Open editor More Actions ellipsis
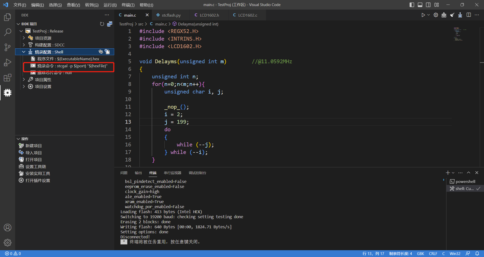 (477, 15)
